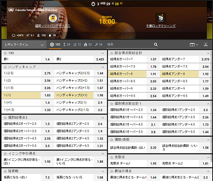This screenshot has height=181, width=213.
Task: Collapse the 個別総得点2 section
Action: click(x=103, y=118)
